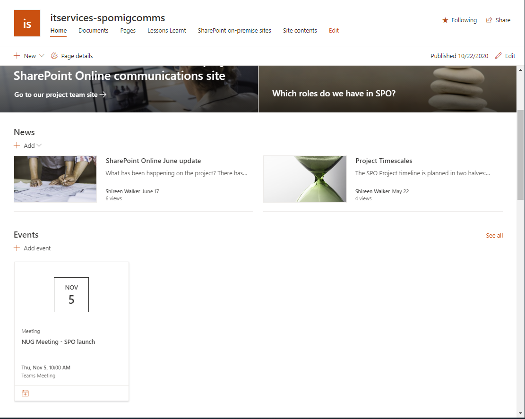Click the hourglass news thumbnail
525x419 pixels.
[305, 179]
